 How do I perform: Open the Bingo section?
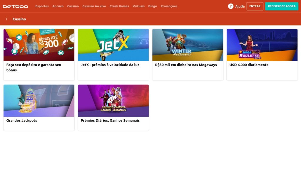coord(153,6)
